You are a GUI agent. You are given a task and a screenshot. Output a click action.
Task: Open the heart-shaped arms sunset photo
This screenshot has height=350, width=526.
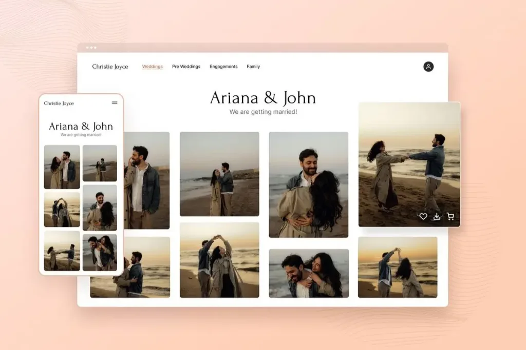tap(219, 260)
